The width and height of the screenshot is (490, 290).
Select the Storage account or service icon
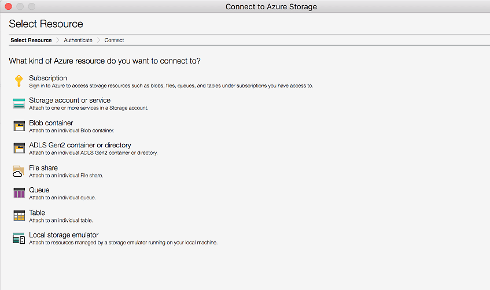tap(19, 103)
